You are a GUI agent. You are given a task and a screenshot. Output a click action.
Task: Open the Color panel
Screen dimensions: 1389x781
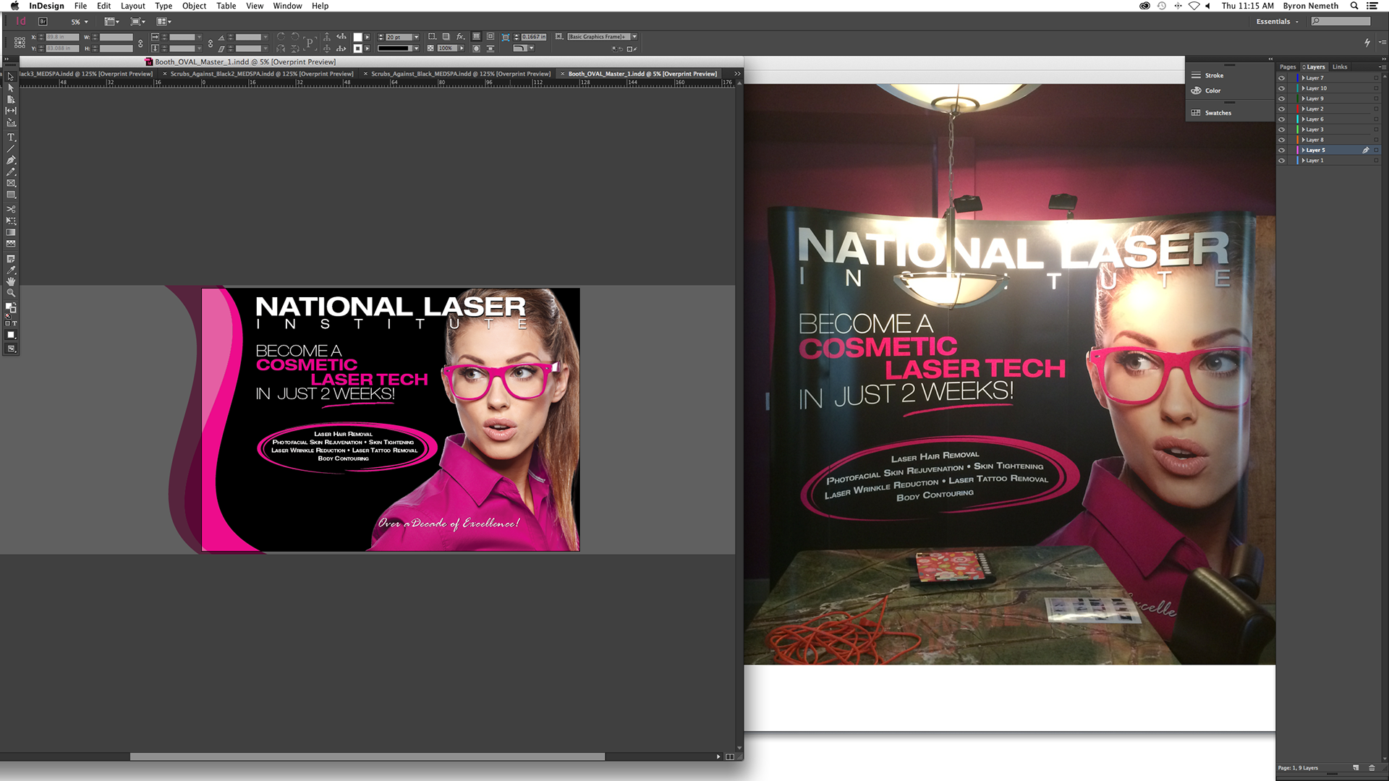pos(1212,90)
